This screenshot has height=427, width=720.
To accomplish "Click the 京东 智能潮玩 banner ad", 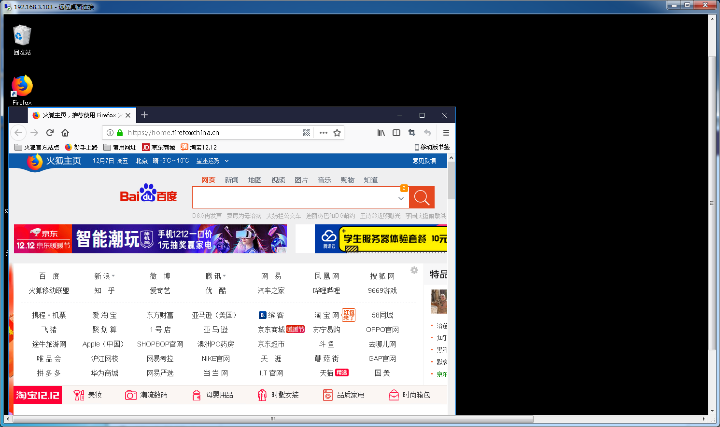I will (150, 239).
